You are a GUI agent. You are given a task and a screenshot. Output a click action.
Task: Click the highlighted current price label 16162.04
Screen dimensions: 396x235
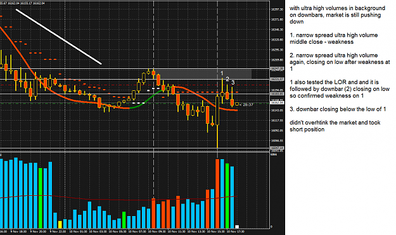coord(277,102)
